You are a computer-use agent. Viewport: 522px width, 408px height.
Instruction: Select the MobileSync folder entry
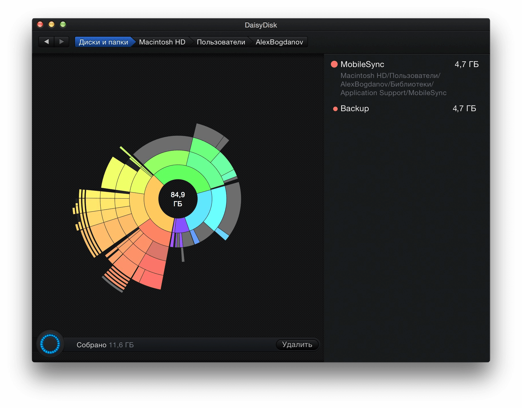tap(362, 64)
